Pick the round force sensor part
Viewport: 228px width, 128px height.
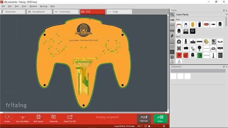tap(199, 48)
